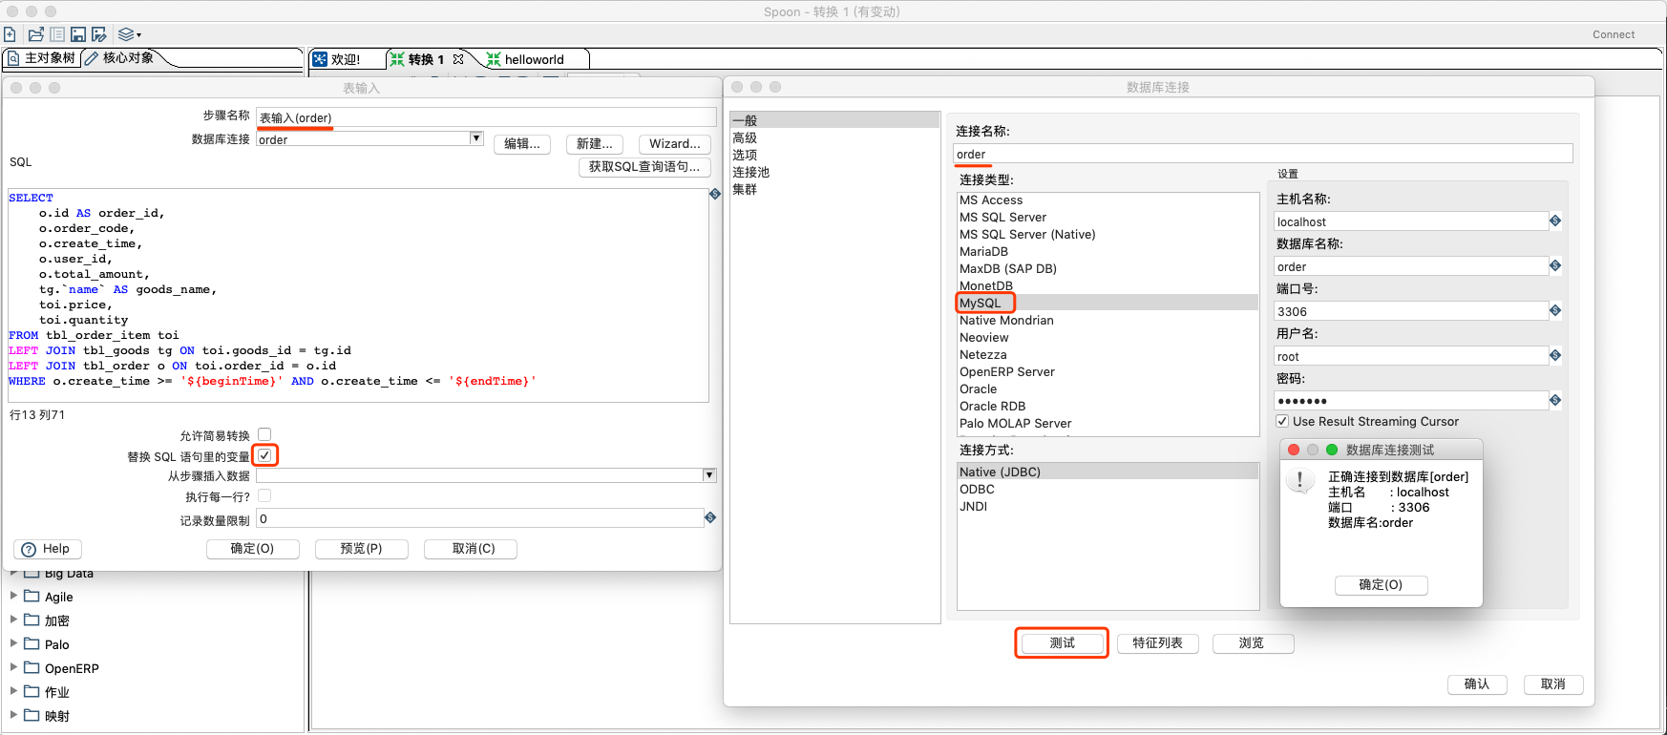Click the new file toolbar icon

[x=10, y=34]
